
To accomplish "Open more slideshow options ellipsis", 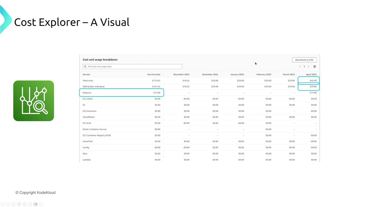I will click(x=41, y=204).
